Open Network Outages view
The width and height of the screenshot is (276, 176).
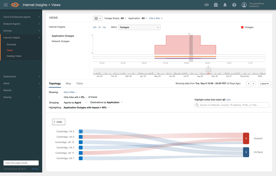click(x=61, y=41)
